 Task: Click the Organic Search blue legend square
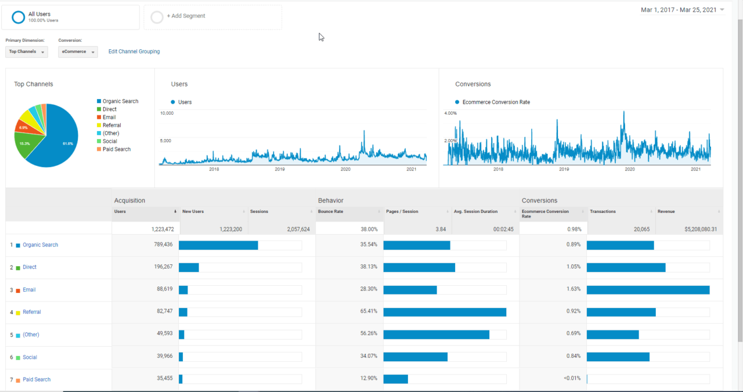[99, 101]
